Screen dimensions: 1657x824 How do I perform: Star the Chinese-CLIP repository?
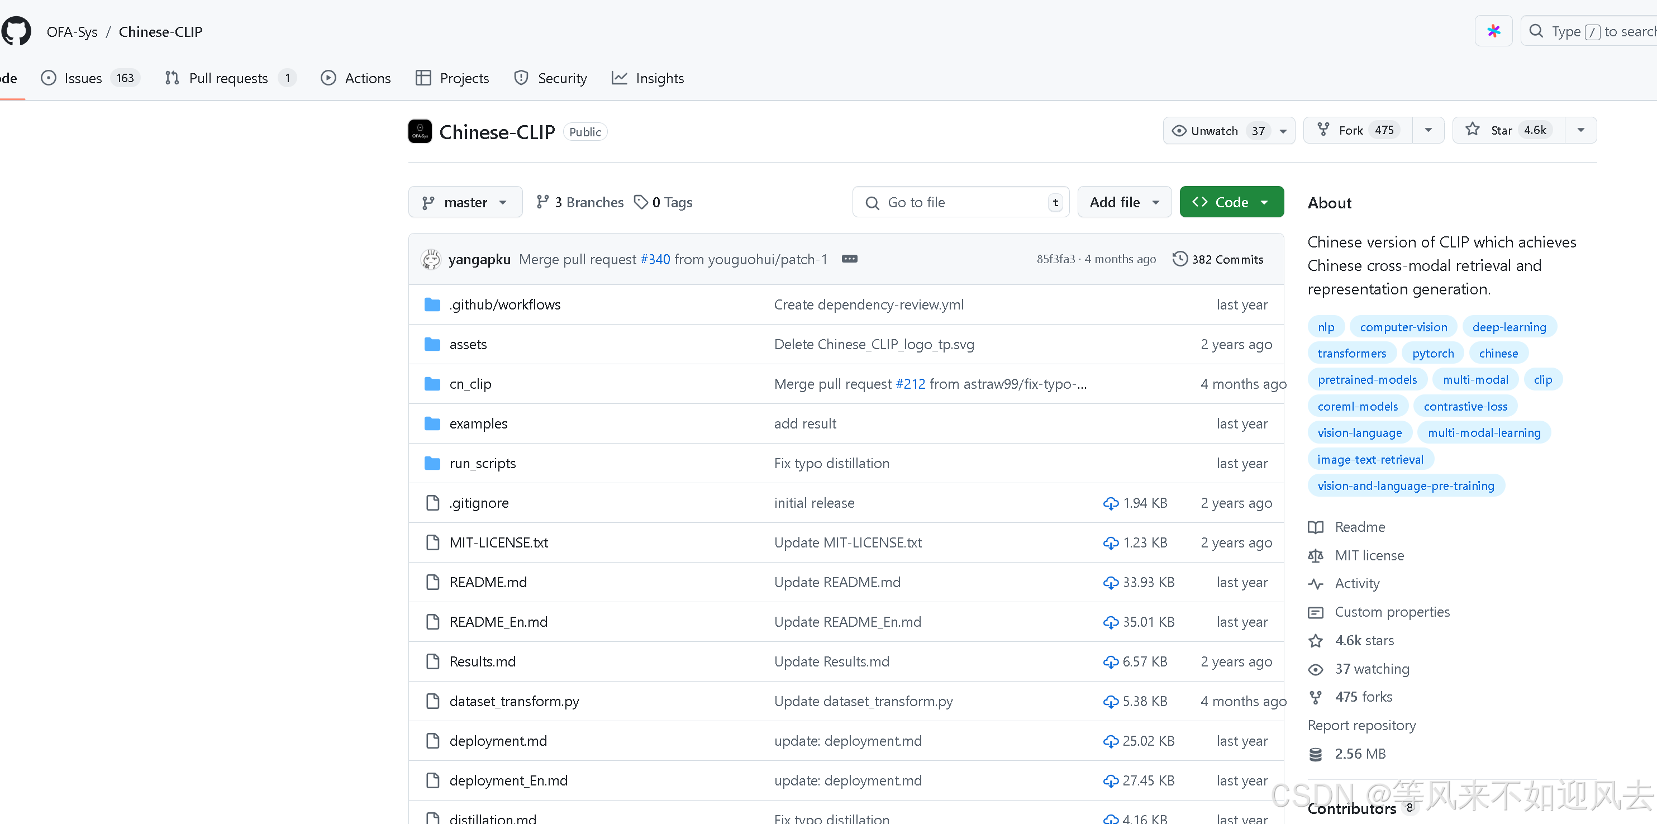point(1509,131)
